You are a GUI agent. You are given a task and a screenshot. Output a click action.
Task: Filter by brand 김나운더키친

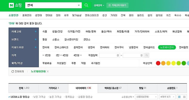click(x=71, y=39)
